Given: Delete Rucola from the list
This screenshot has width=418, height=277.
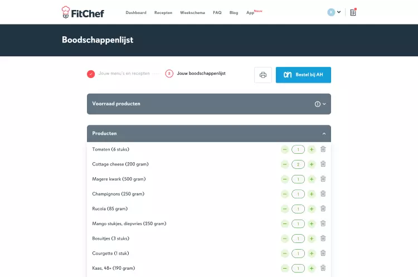Looking at the screenshot, I should 323,208.
